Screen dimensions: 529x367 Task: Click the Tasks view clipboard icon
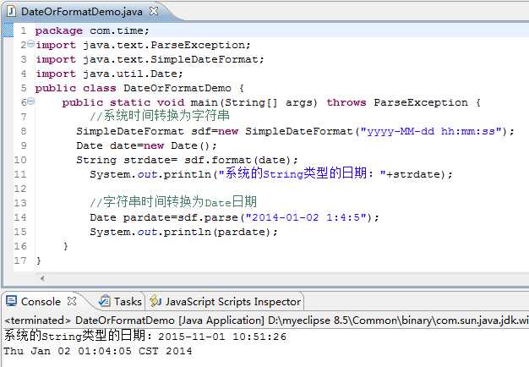(x=104, y=301)
